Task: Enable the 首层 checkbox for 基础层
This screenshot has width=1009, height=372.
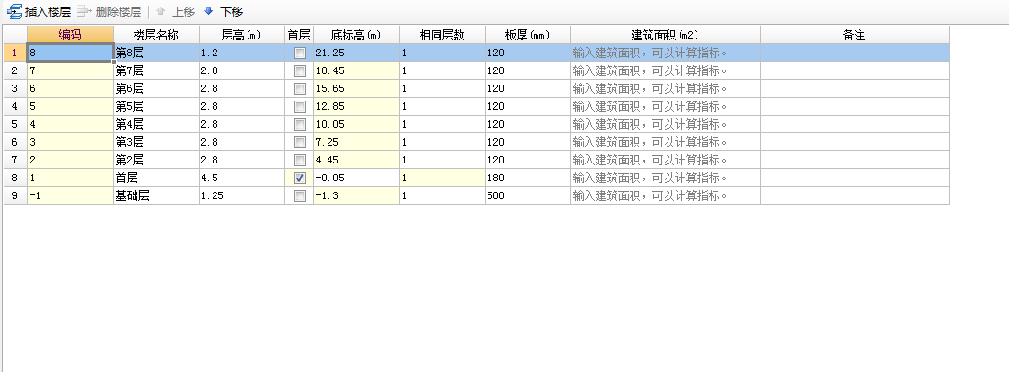Action: click(x=299, y=196)
